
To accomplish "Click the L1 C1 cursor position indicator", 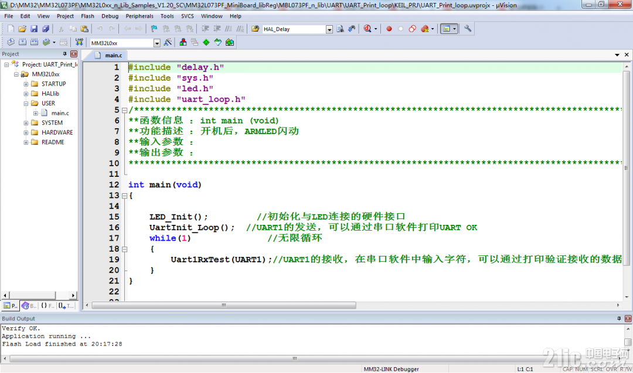I will pyautogui.click(x=525, y=369).
